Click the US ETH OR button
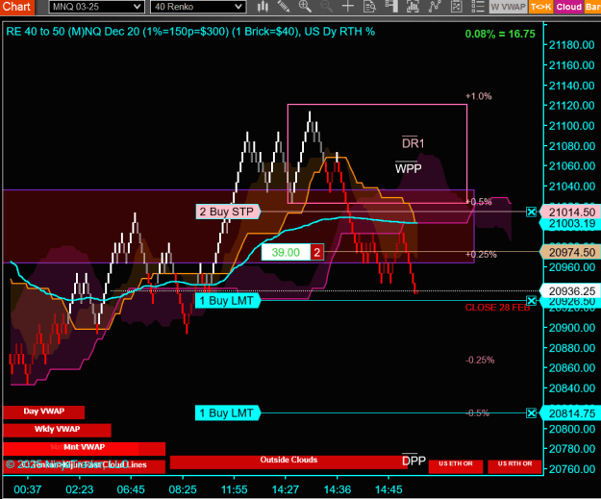Viewport: 601px width, 499px height. click(x=456, y=466)
